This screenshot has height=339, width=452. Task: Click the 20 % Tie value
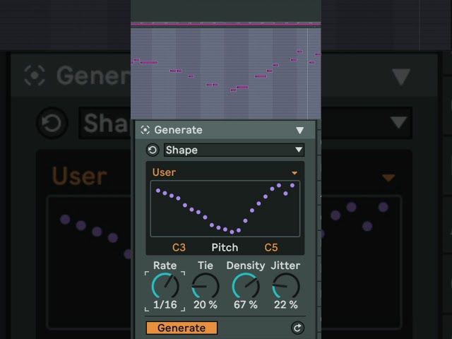coord(206,304)
